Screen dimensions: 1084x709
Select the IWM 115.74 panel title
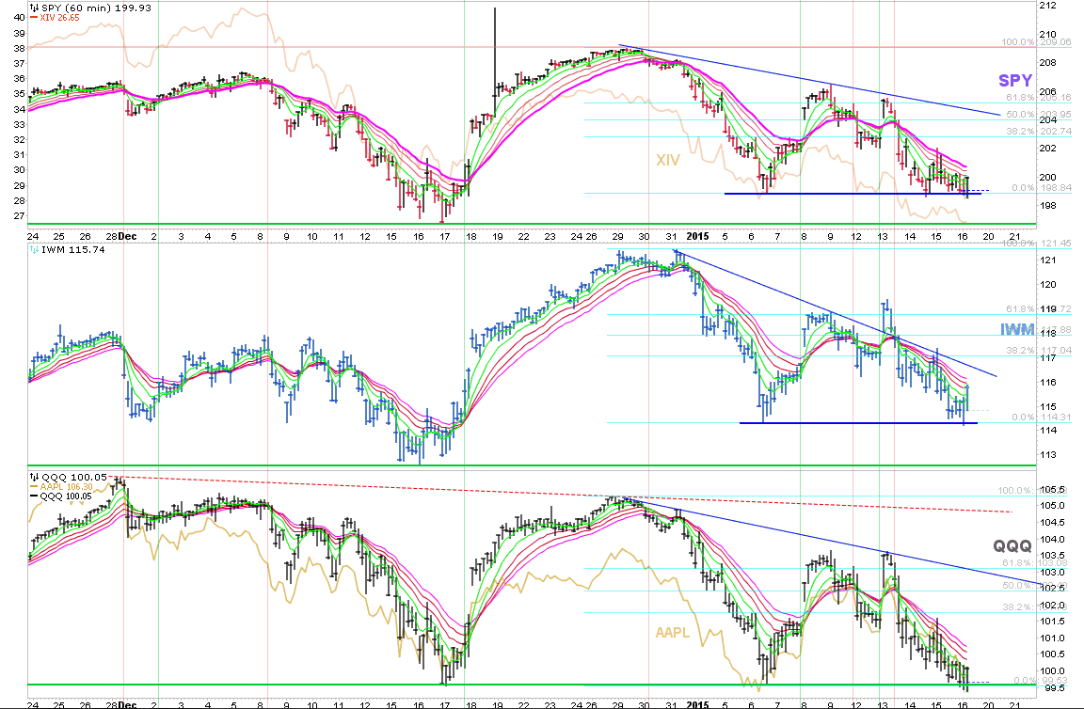coord(73,249)
